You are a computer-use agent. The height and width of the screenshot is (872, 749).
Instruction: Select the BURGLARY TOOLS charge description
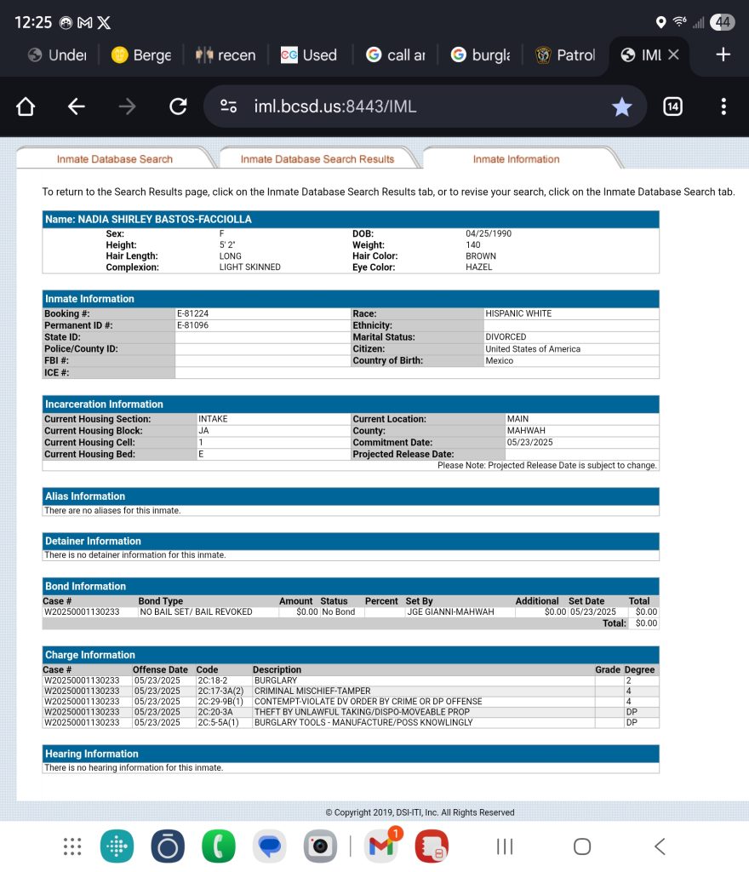click(x=363, y=722)
